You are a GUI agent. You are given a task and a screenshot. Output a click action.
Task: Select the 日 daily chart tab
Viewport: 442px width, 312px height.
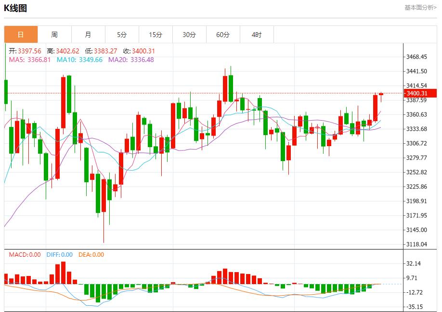21,34
